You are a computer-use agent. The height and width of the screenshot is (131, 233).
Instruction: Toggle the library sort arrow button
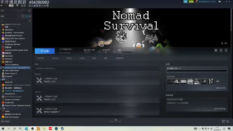point(23,16)
